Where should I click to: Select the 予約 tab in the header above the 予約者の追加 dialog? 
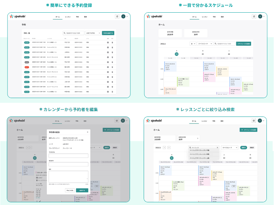click(77, 121)
